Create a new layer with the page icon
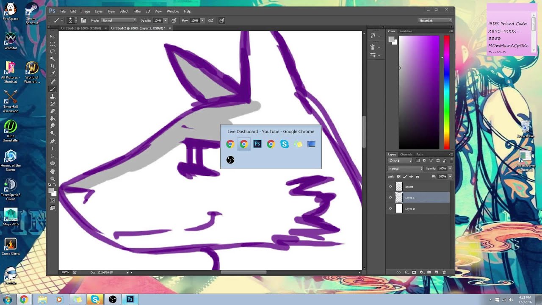Viewport: 542px width, 305px height. [x=437, y=272]
